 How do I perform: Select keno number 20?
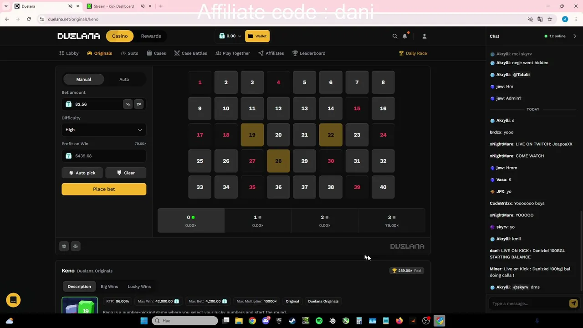click(278, 135)
